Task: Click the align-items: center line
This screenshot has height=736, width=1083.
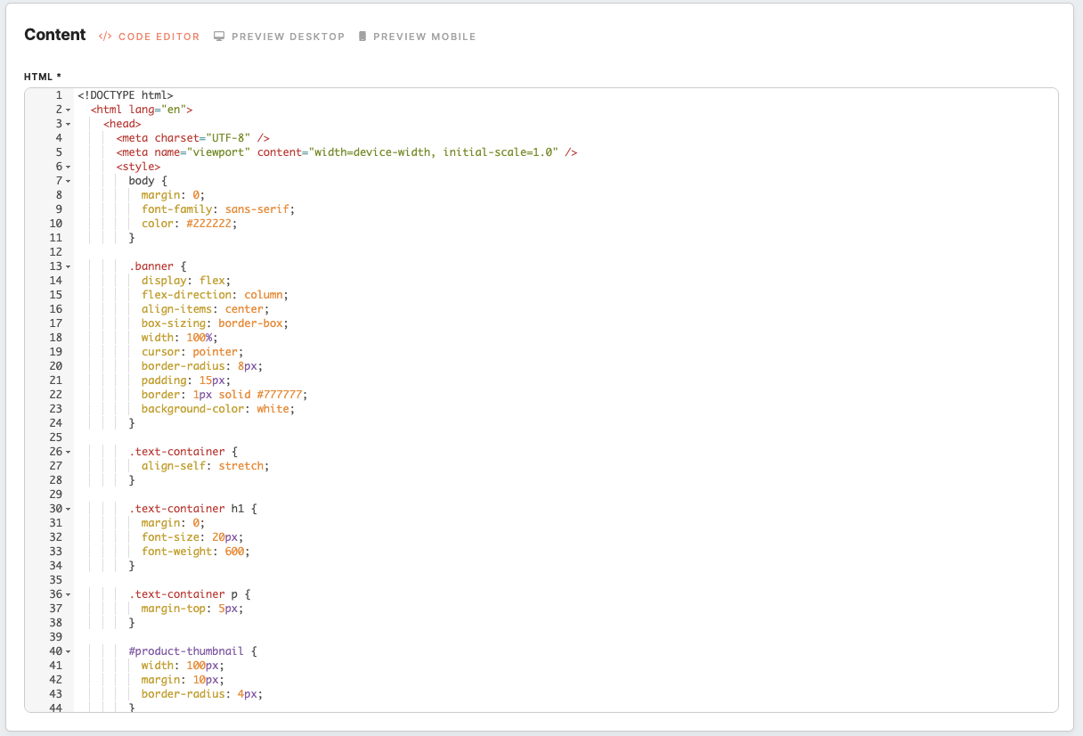Action: 205,309
